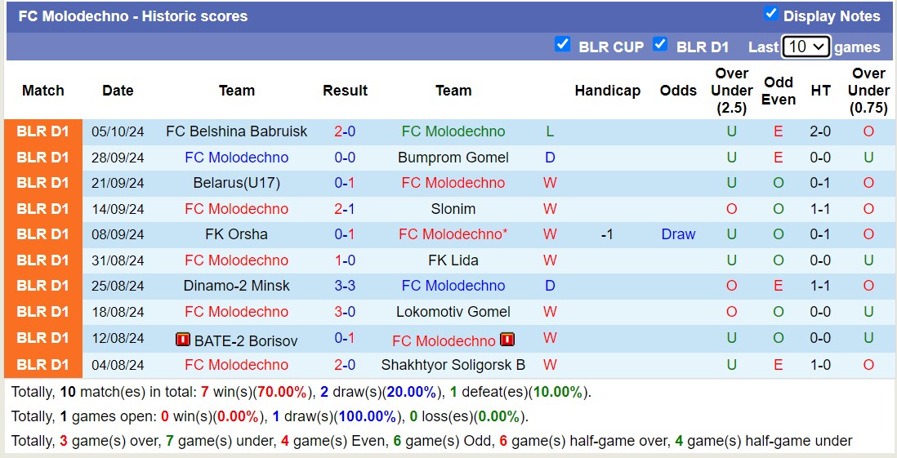This screenshot has width=897, height=458.
Task: Uncheck the Display Notes checkbox
Action: click(770, 14)
